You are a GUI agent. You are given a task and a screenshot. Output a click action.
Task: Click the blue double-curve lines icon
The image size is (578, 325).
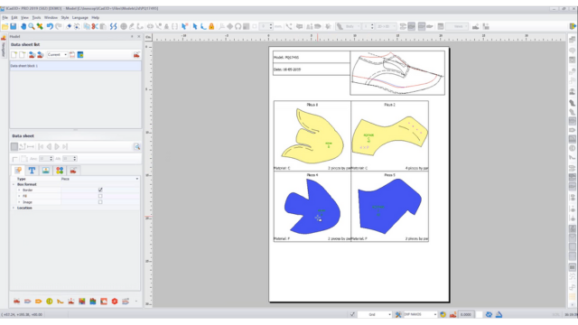[114, 26]
